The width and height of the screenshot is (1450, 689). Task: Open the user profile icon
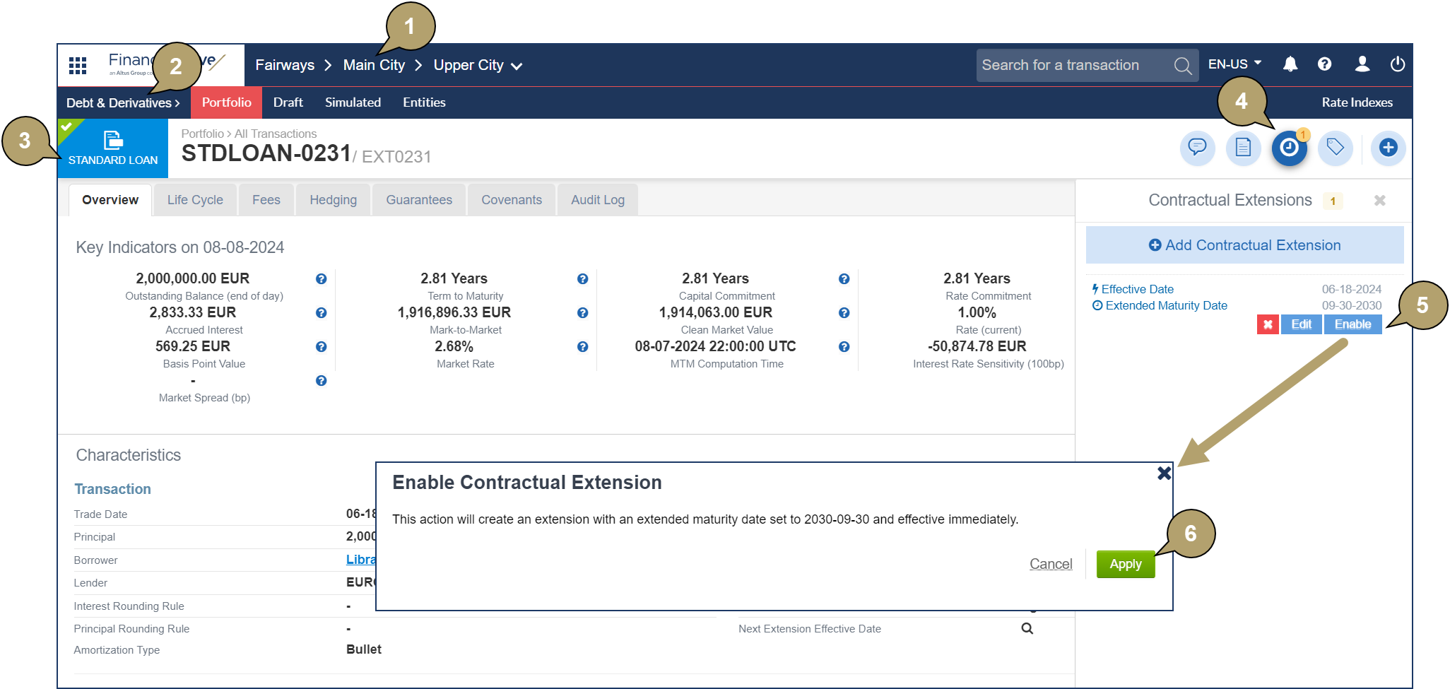(1362, 64)
